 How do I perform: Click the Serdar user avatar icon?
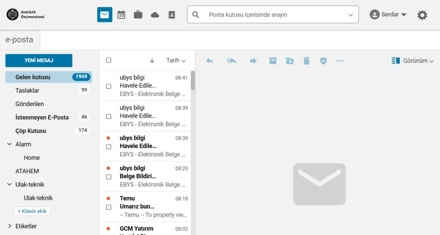tap(374, 15)
